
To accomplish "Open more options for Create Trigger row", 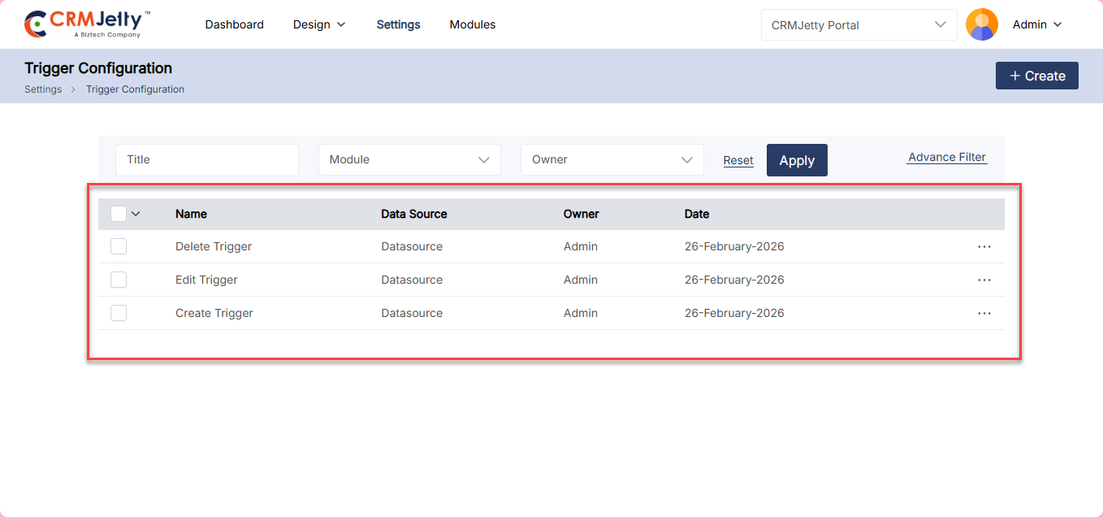I will pyautogui.click(x=984, y=313).
